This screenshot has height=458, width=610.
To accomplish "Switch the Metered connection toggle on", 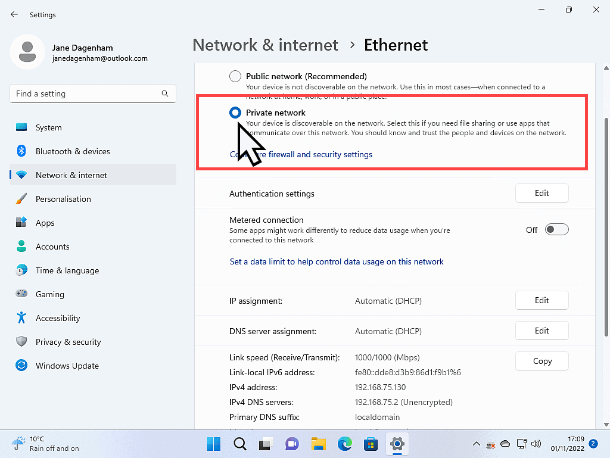I will [556, 229].
